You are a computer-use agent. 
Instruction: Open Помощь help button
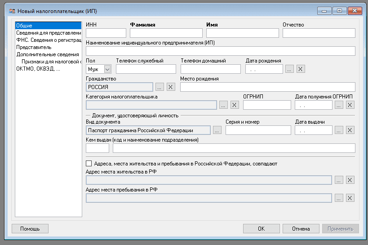30,229
